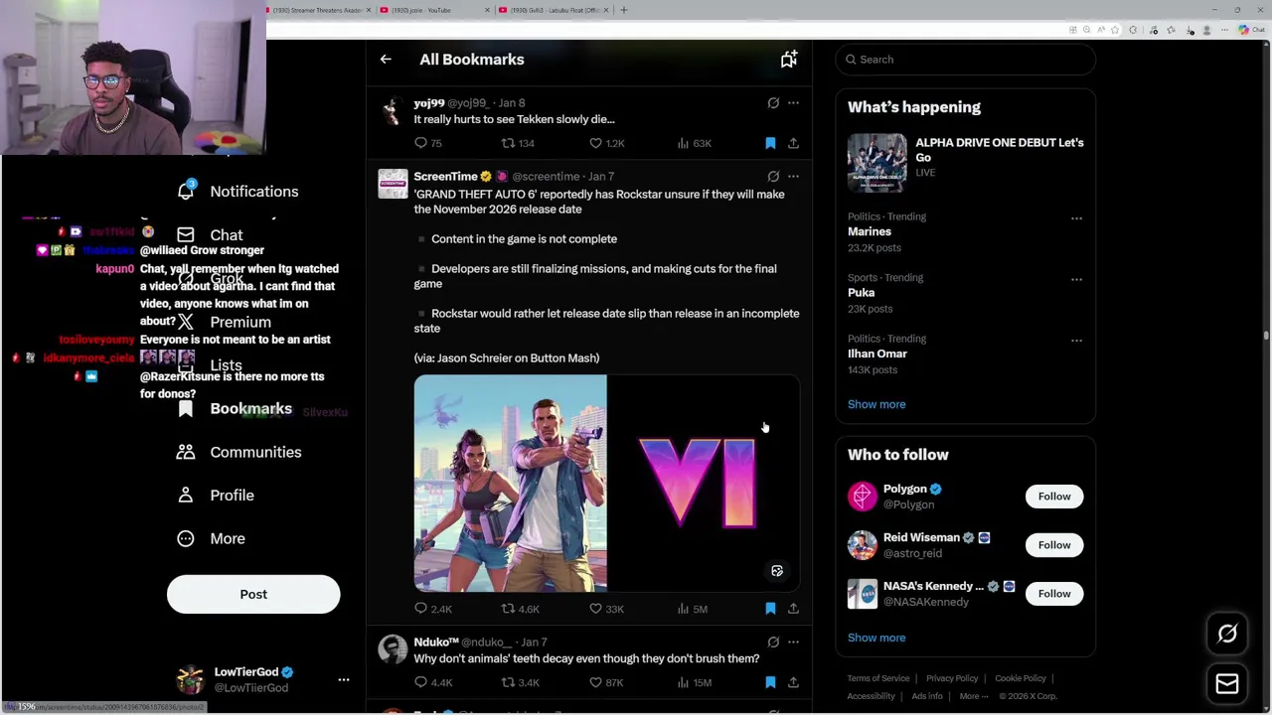
Task: Open Messages floating envelope button
Action: point(1227,683)
